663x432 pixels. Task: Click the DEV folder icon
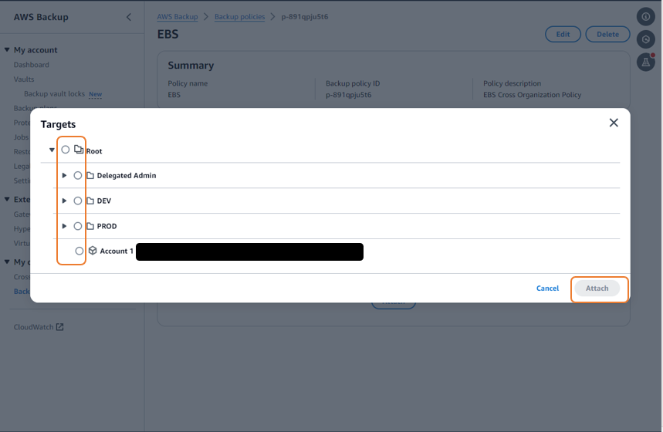coord(90,201)
